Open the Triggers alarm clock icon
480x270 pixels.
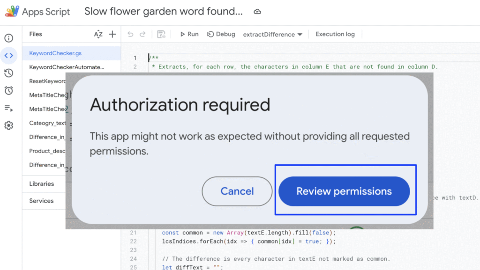[x=8, y=90]
